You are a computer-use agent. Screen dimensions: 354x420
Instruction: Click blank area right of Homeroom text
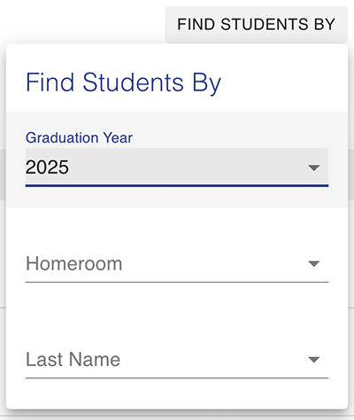pyautogui.click(x=215, y=263)
